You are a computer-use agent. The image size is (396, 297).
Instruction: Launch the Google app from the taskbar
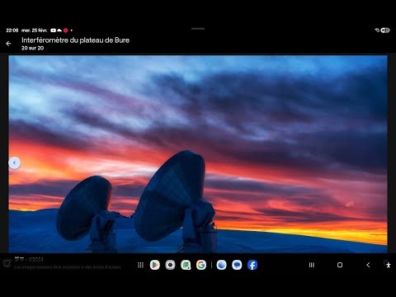click(201, 265)
